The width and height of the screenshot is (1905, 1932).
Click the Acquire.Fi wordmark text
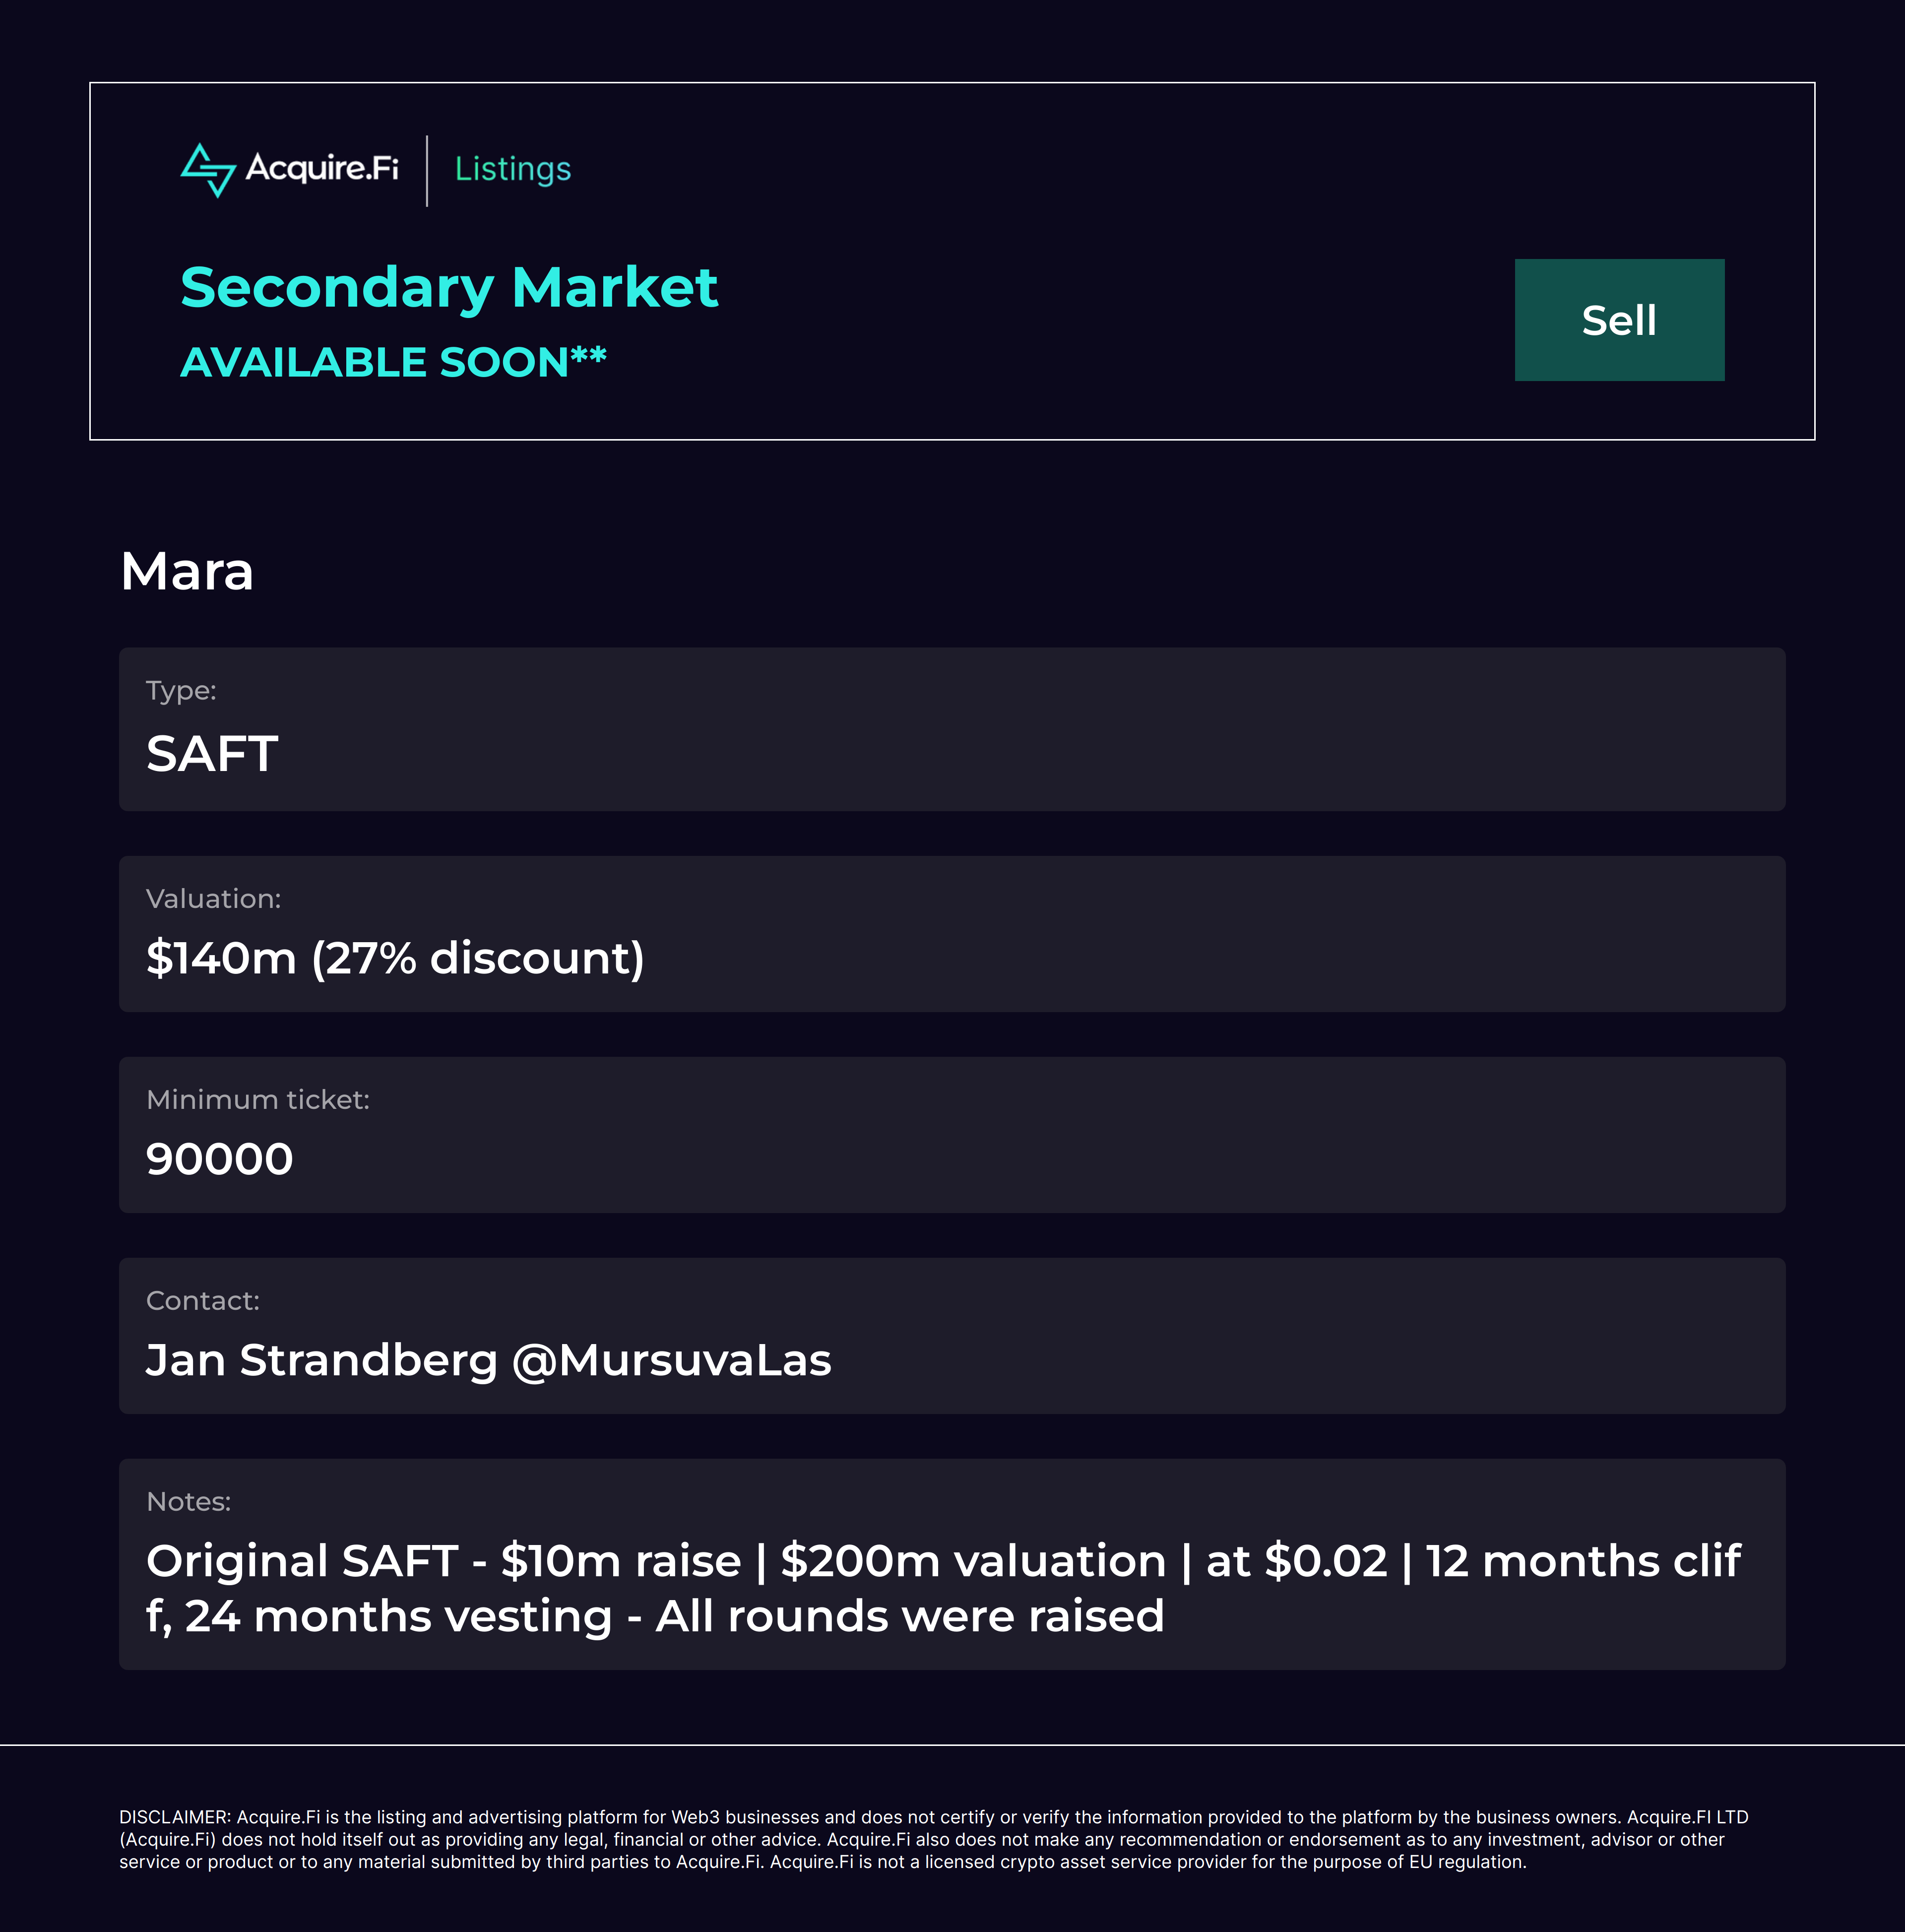(321, 168)
